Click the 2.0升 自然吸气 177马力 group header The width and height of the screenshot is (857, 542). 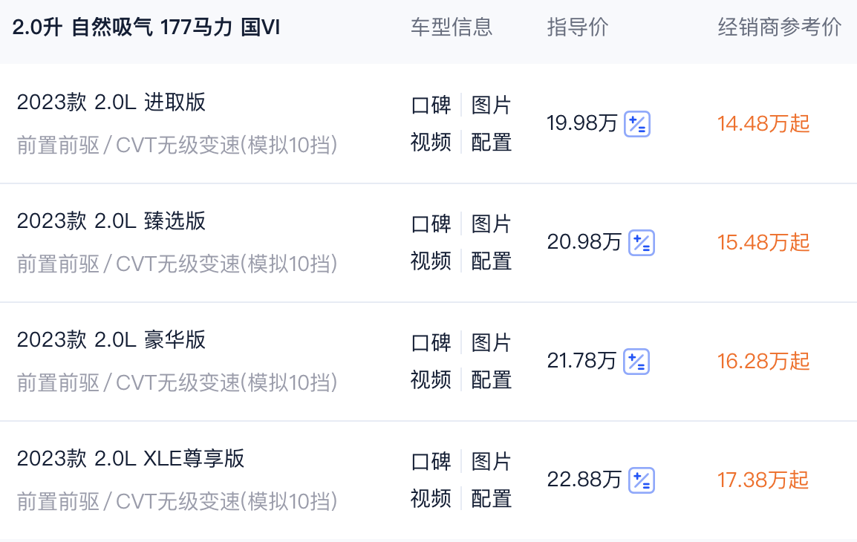(146, 28)
